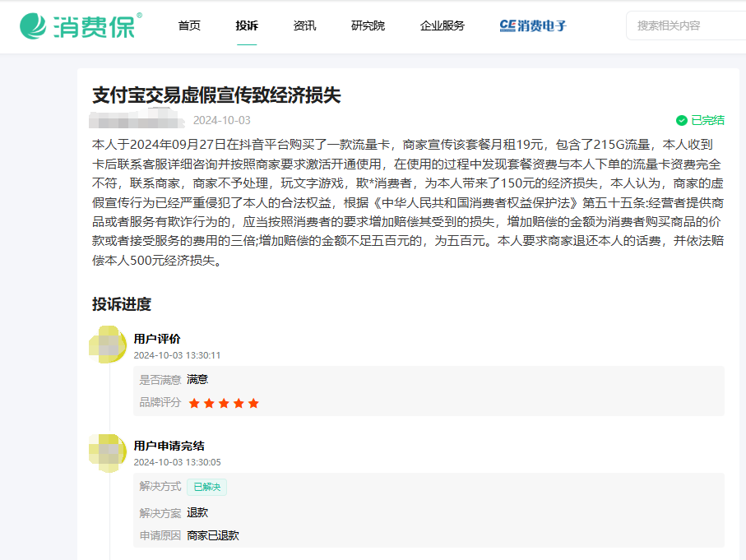Click the second 品牌评分 star
This screenshot has height=560, width=746.
[209, 404]
